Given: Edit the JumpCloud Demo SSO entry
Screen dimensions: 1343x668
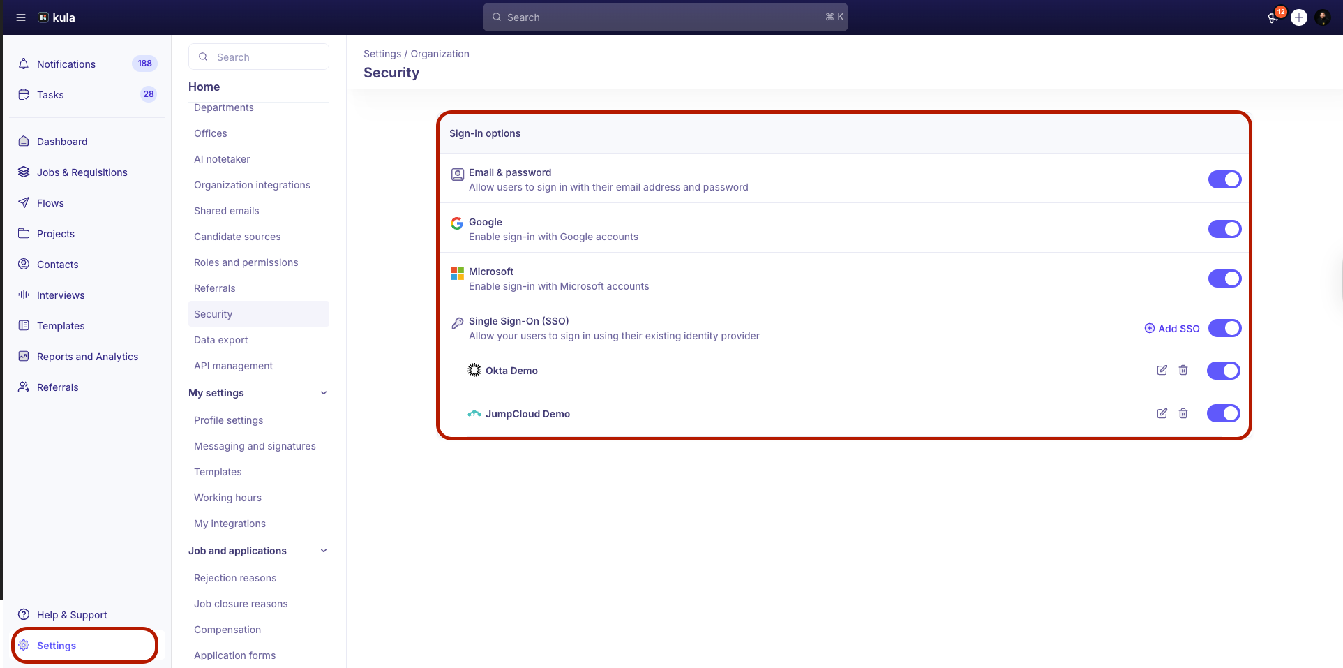Looking at the screenshot, I should [x=1162, y=413].
